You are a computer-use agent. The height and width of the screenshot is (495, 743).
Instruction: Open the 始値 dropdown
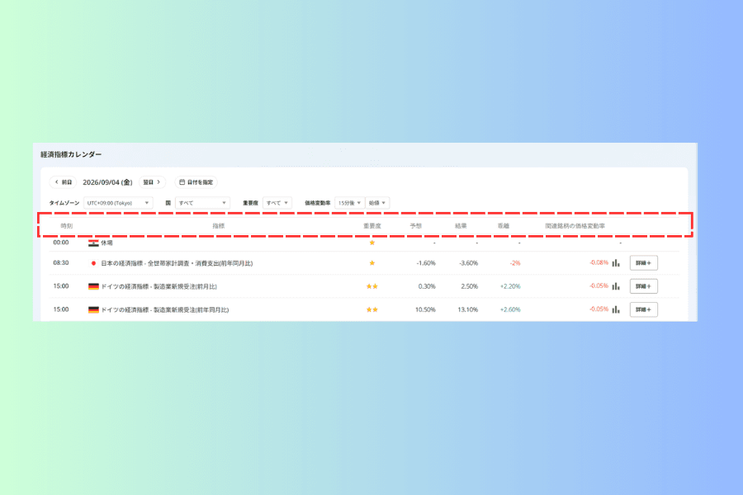[x=377, y=203]
